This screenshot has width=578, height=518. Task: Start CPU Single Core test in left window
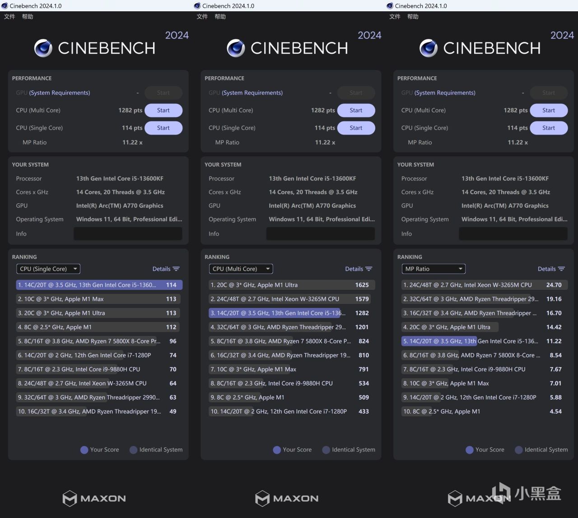tap(163, 128)
